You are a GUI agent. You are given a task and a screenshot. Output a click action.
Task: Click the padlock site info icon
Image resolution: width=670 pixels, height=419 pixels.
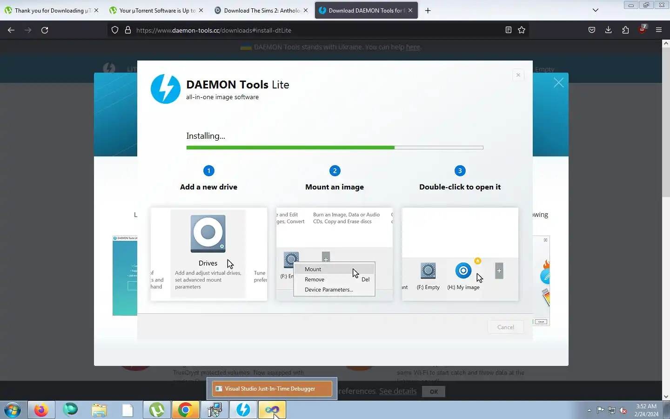[x=128, y=30]
